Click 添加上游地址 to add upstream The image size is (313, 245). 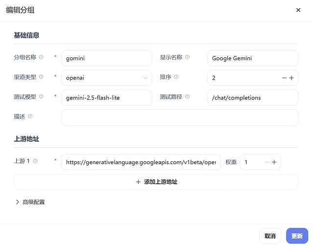point(156,182)
